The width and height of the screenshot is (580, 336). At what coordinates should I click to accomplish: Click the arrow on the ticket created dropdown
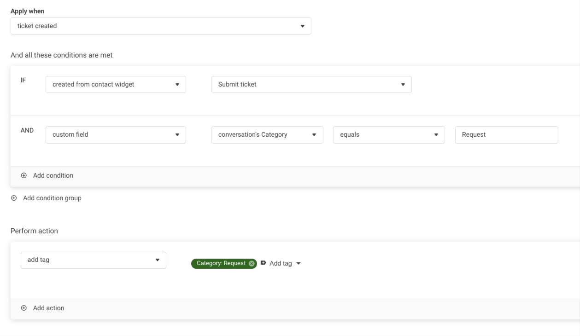point(302,26)
